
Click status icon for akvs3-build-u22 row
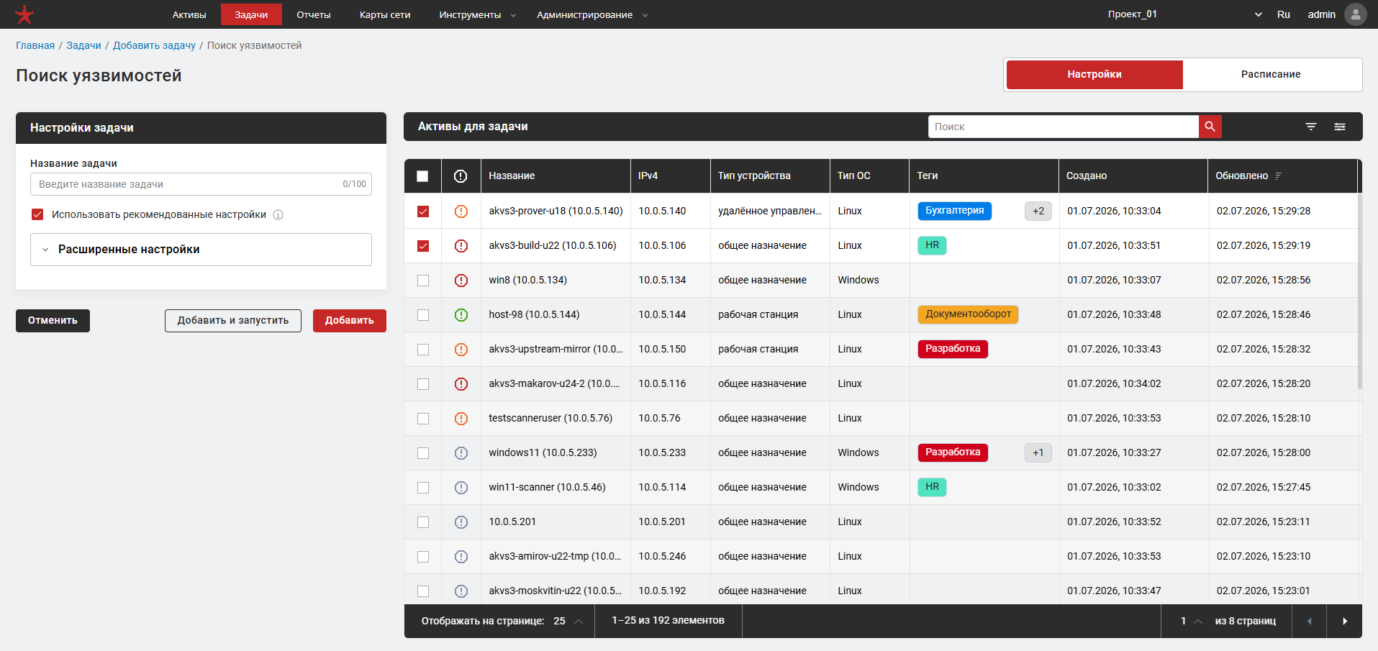(461, 246)
